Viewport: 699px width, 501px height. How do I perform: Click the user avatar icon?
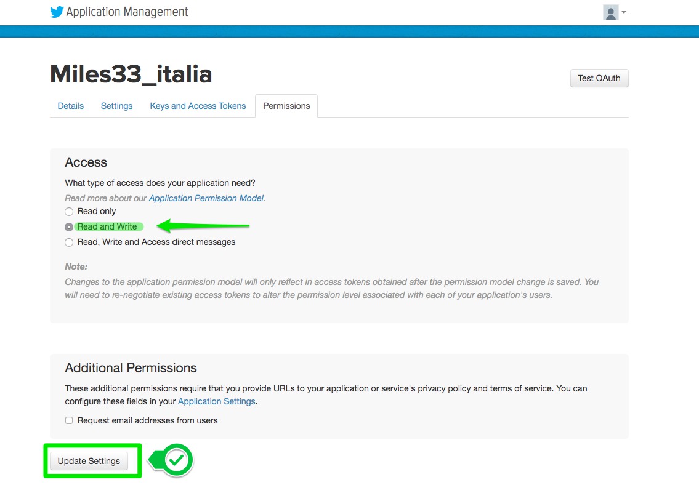pyautogui.click(x=610, y=12)
